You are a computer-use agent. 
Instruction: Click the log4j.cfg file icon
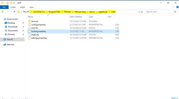(x=29, y=35)
